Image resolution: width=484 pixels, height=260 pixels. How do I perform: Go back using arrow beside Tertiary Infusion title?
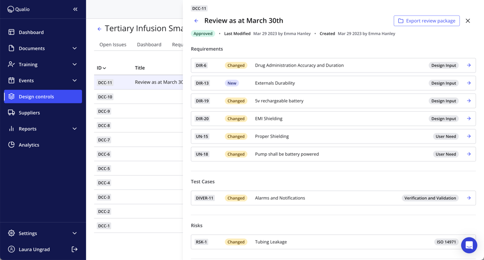click(99, 29)
